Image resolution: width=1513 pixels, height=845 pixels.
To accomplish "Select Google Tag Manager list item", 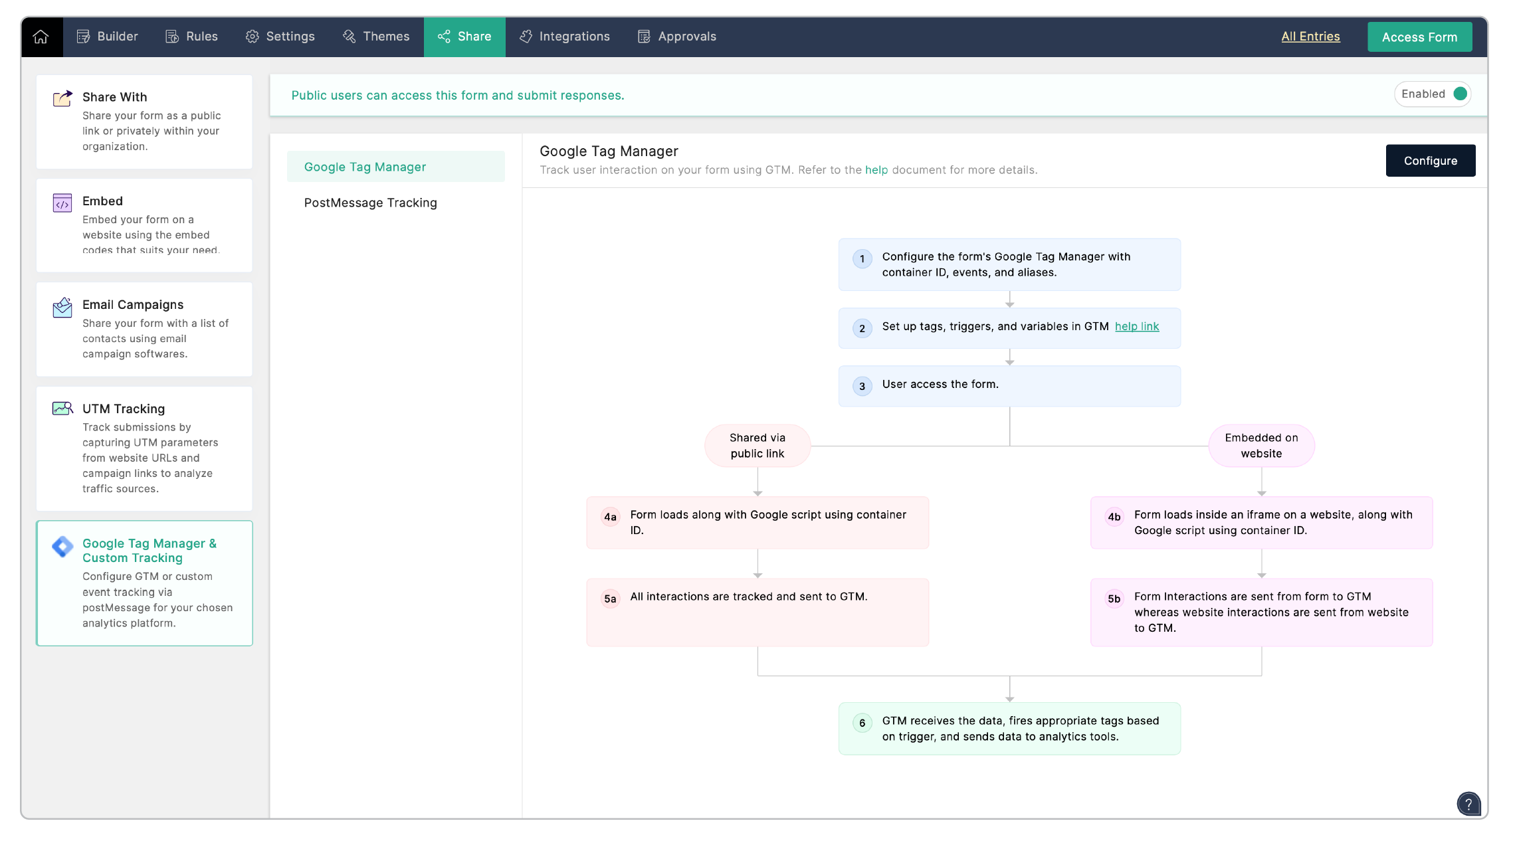I will [x=365, y=167].
